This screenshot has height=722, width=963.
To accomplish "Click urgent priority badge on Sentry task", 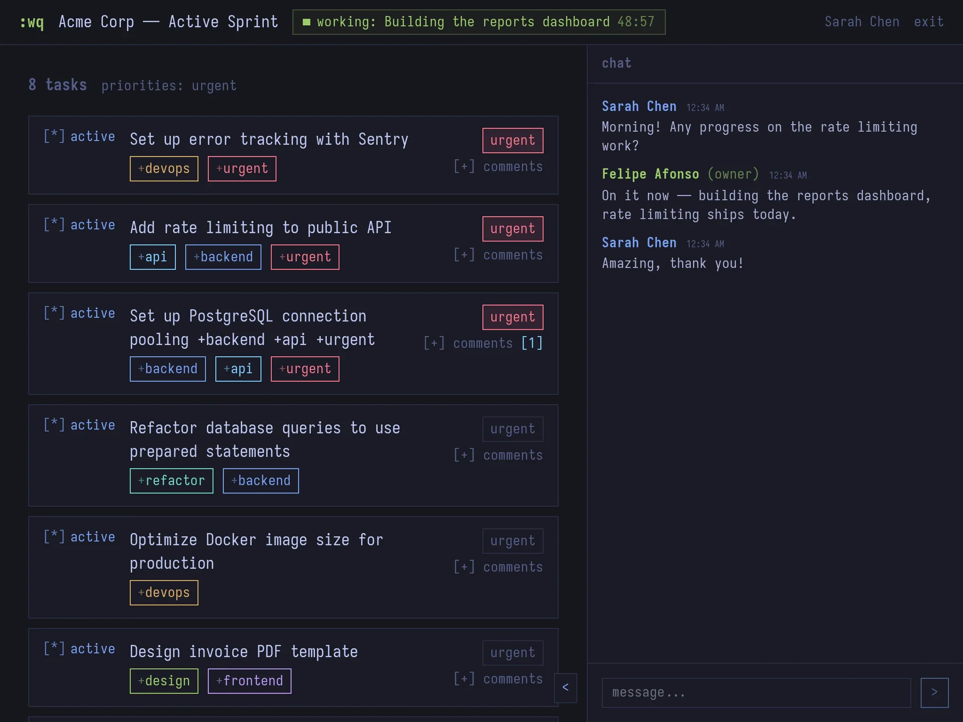I will 513,141.
